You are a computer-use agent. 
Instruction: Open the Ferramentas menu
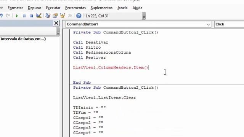75,8
